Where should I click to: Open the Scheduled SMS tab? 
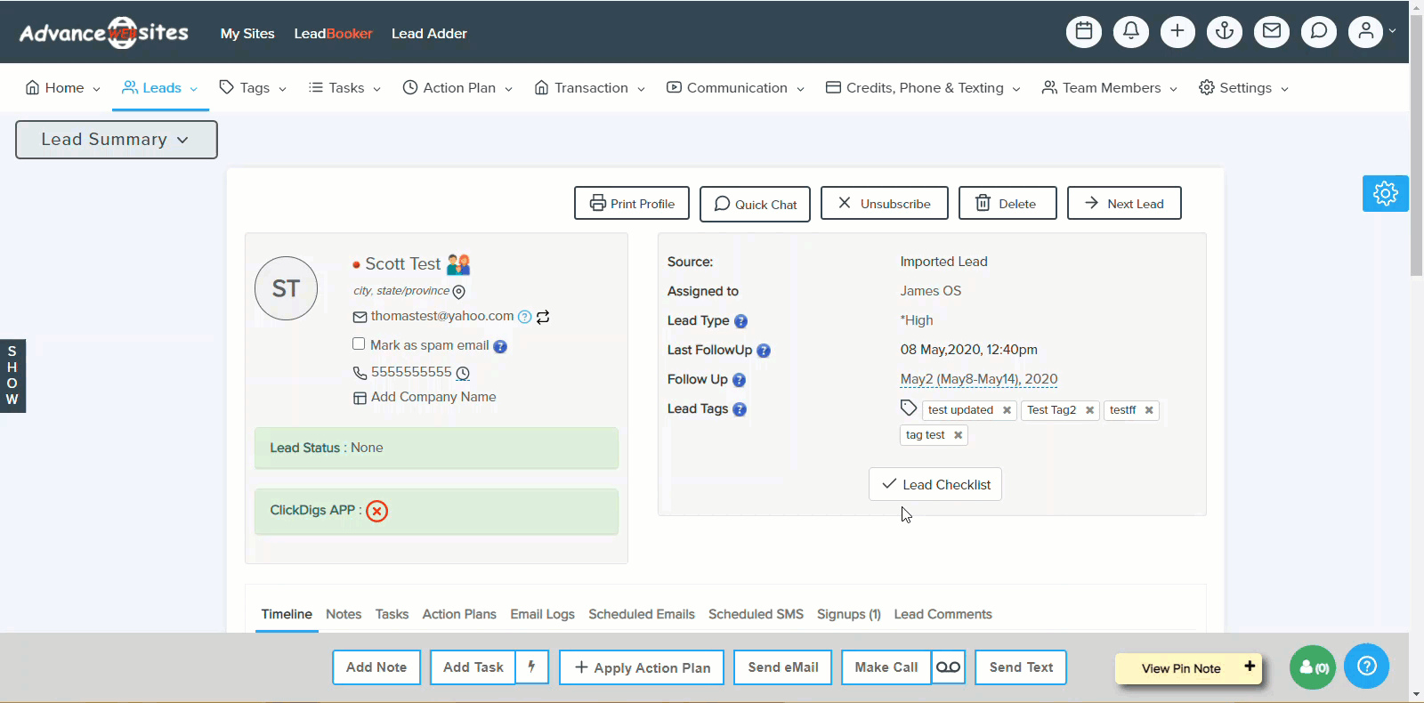(x=756, y=614)
